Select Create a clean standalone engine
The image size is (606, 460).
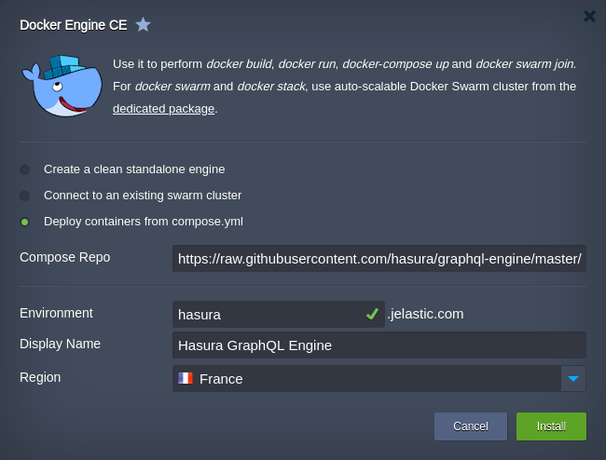25,169
